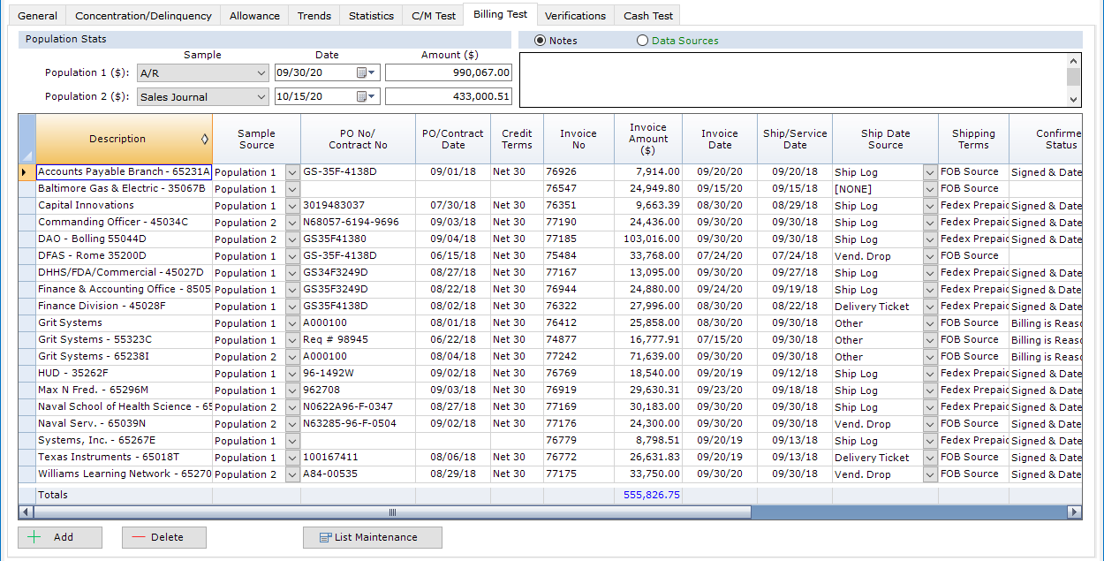Click the Delete minus icon button
This screenshot has height=561, width=1104.
pyautogui.click(x=137, y=537)
